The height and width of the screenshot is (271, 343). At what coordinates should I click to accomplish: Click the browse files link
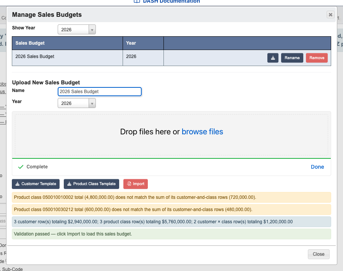pyautogui.click(x=202, y=132)
